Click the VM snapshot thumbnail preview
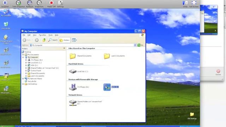Image resolution: width=226 pixels, height=127 pixels. (x=209, y=20)
